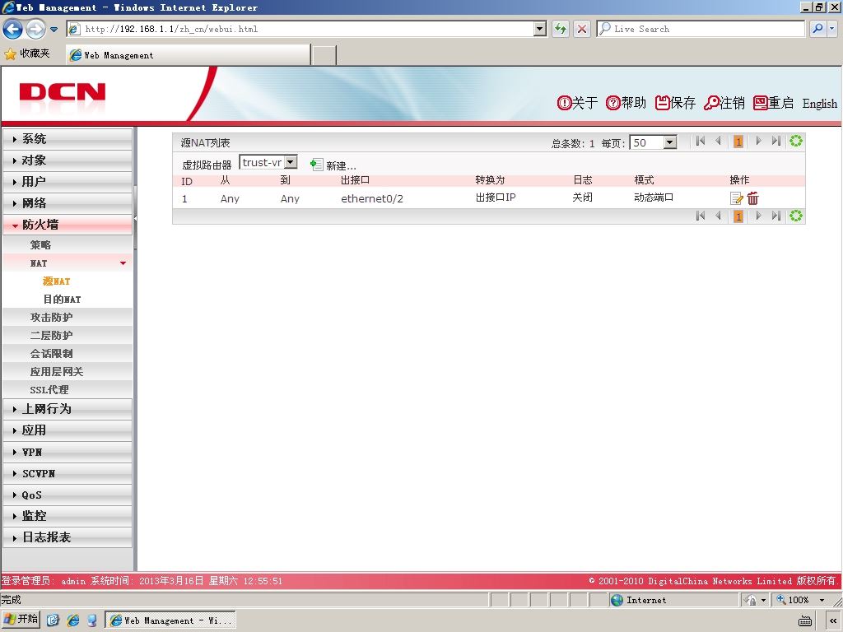The image size is (843, 632).
Task: Expand the 日志报表 menu section
Action: (x=68, y=537)
